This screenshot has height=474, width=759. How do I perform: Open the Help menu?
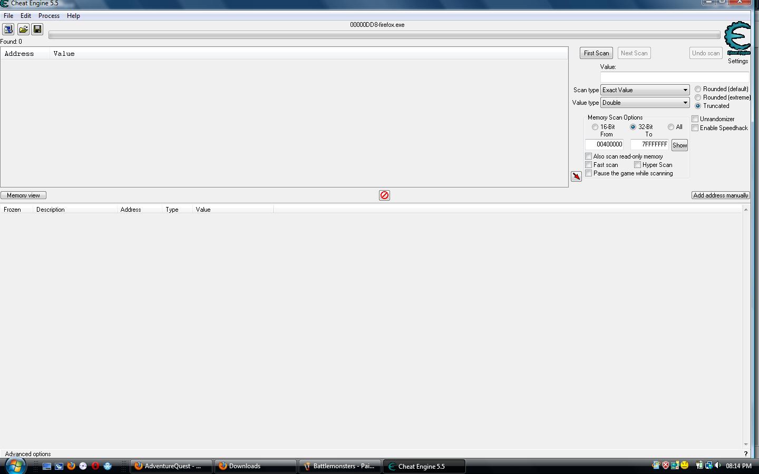(x=73, y=16)
